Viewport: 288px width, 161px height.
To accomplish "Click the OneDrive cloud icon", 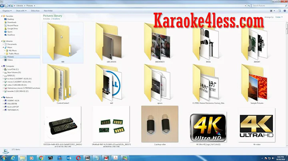I will (5, 35).
